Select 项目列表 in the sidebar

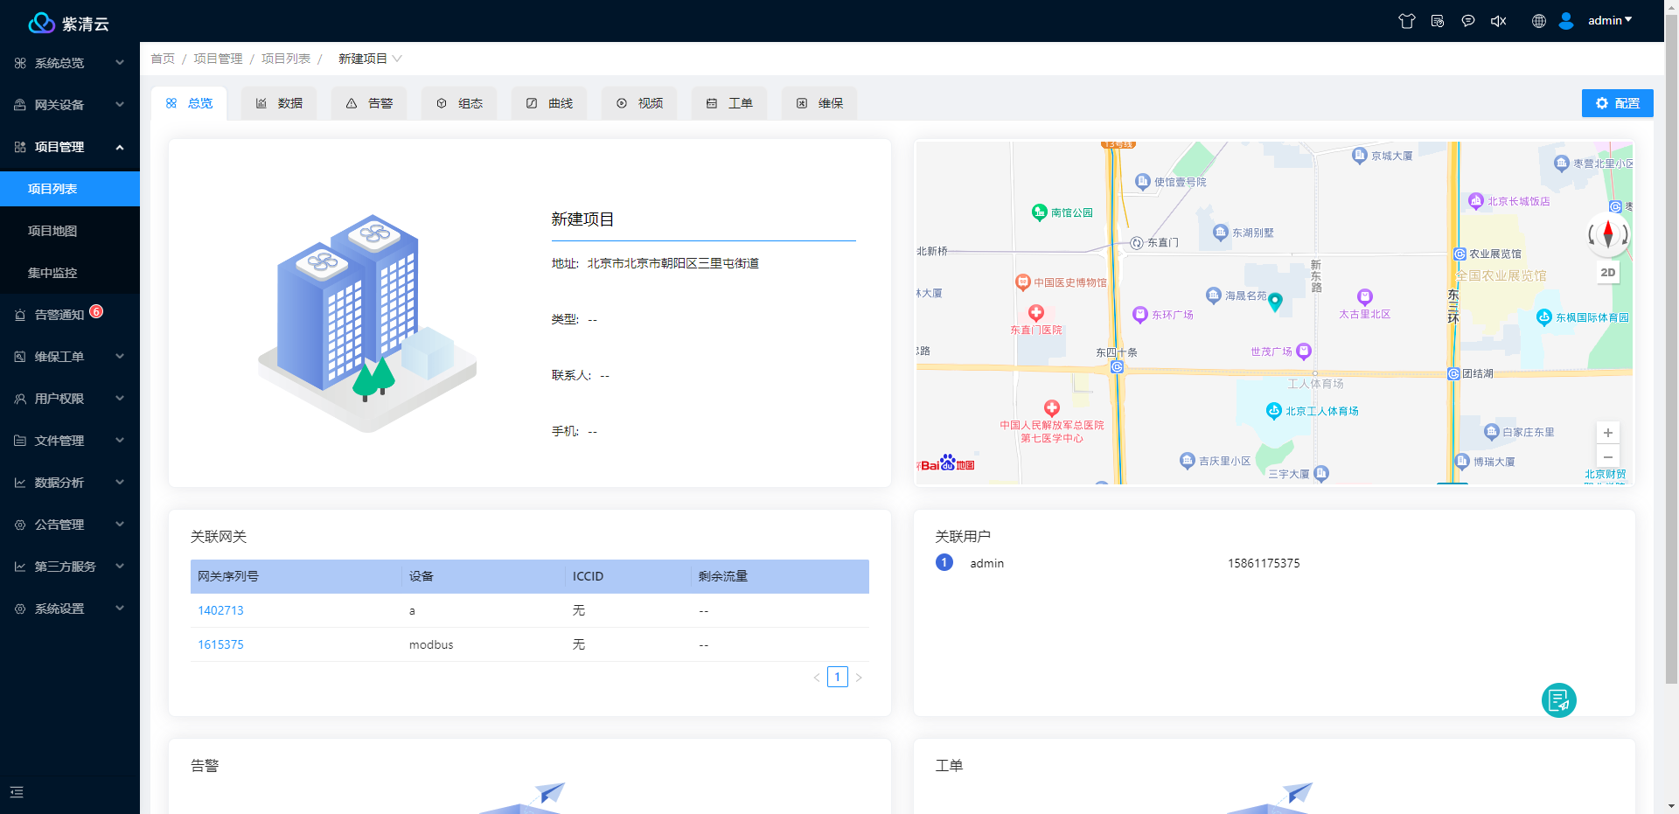pyautogui.click(x=70, y=189)
